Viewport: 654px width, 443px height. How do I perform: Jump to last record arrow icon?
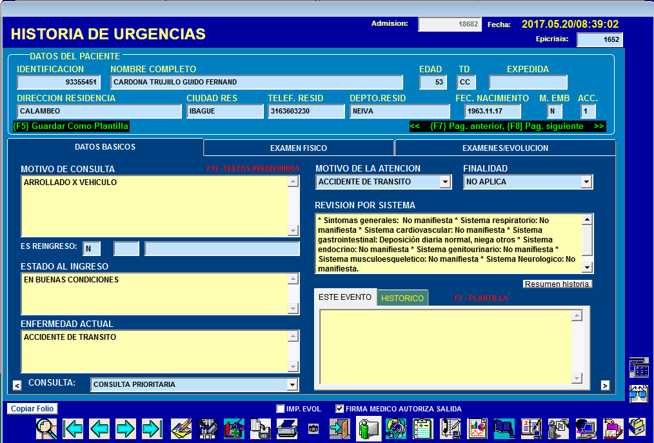click(152, 429)
